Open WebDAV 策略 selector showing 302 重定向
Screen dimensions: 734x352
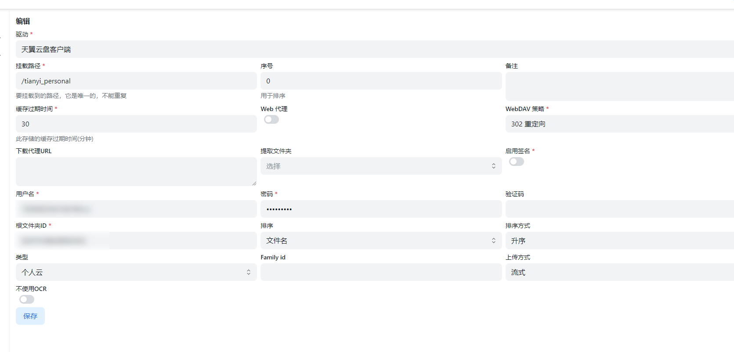(618, 124)
